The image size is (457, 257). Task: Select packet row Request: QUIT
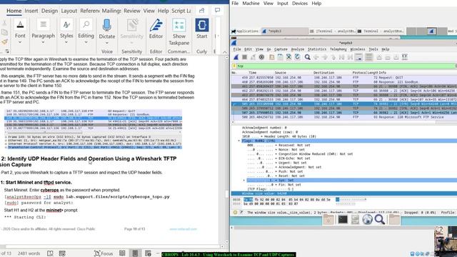coord(344,78)
